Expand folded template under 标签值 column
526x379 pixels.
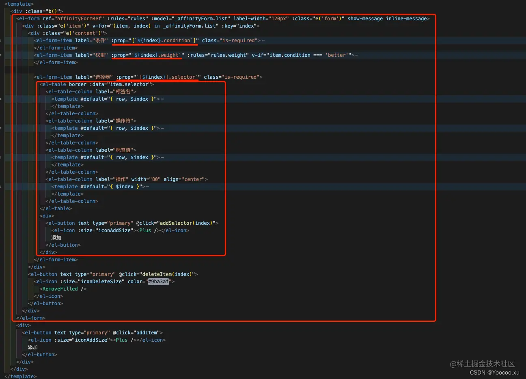pyautogui.click(x=162, y=157)
